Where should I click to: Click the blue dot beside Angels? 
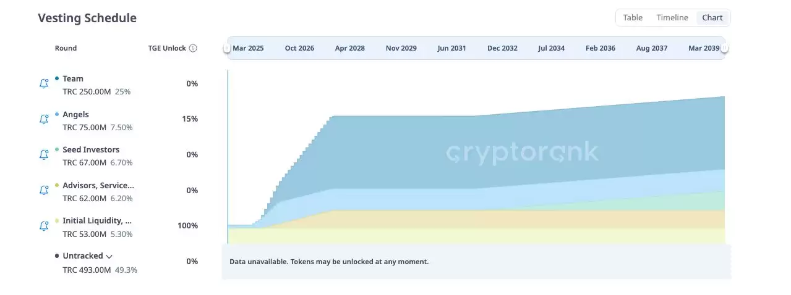[x=57, y=114]
